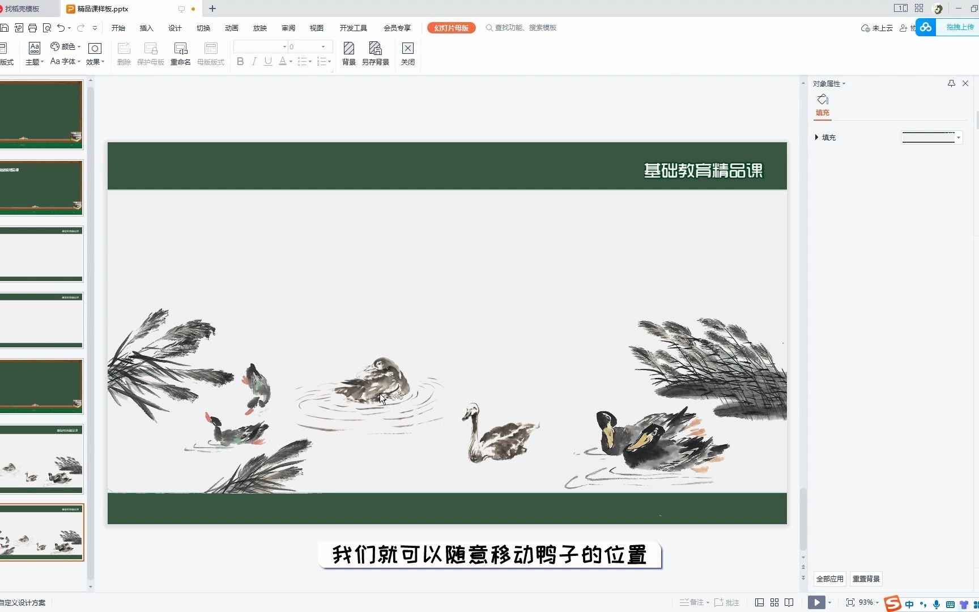Switch to the 设计 ribbon tab

click(x=174, y=27)
